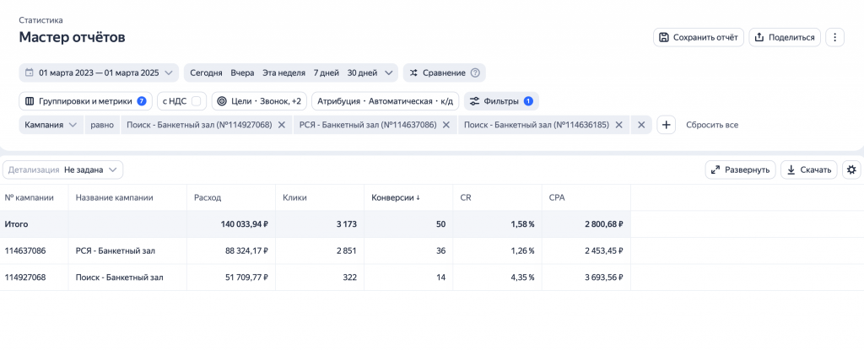Open Группировки и метрики panel
This screenshot has width=864, height=350.
pyautogui.click(x=85, y=101)
